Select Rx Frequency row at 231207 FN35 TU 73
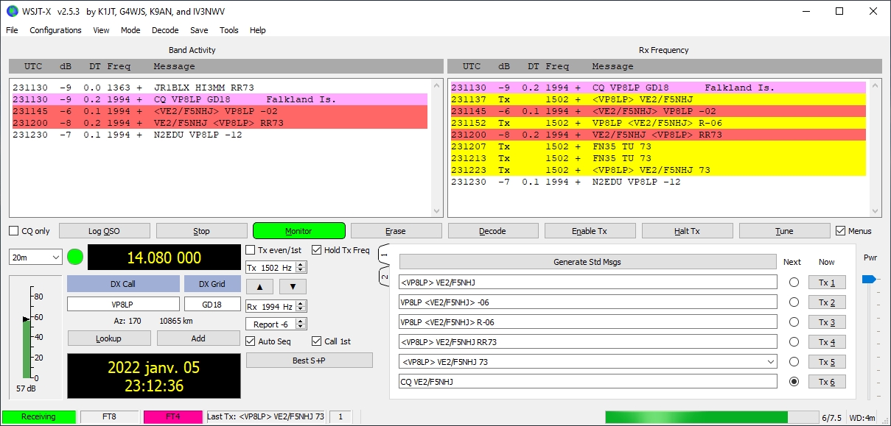 point(658,146)
